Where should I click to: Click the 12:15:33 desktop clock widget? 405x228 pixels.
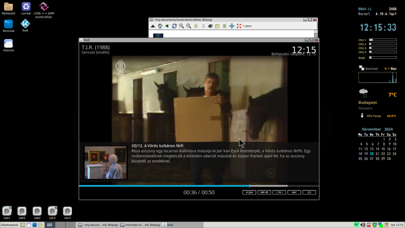tap(378, 27)
